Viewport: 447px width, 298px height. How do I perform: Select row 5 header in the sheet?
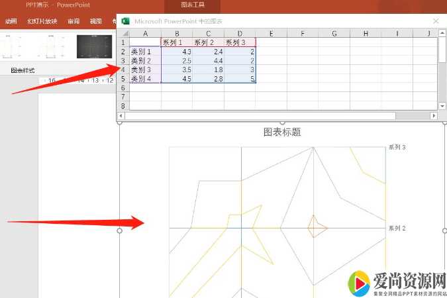coord(124,79)
